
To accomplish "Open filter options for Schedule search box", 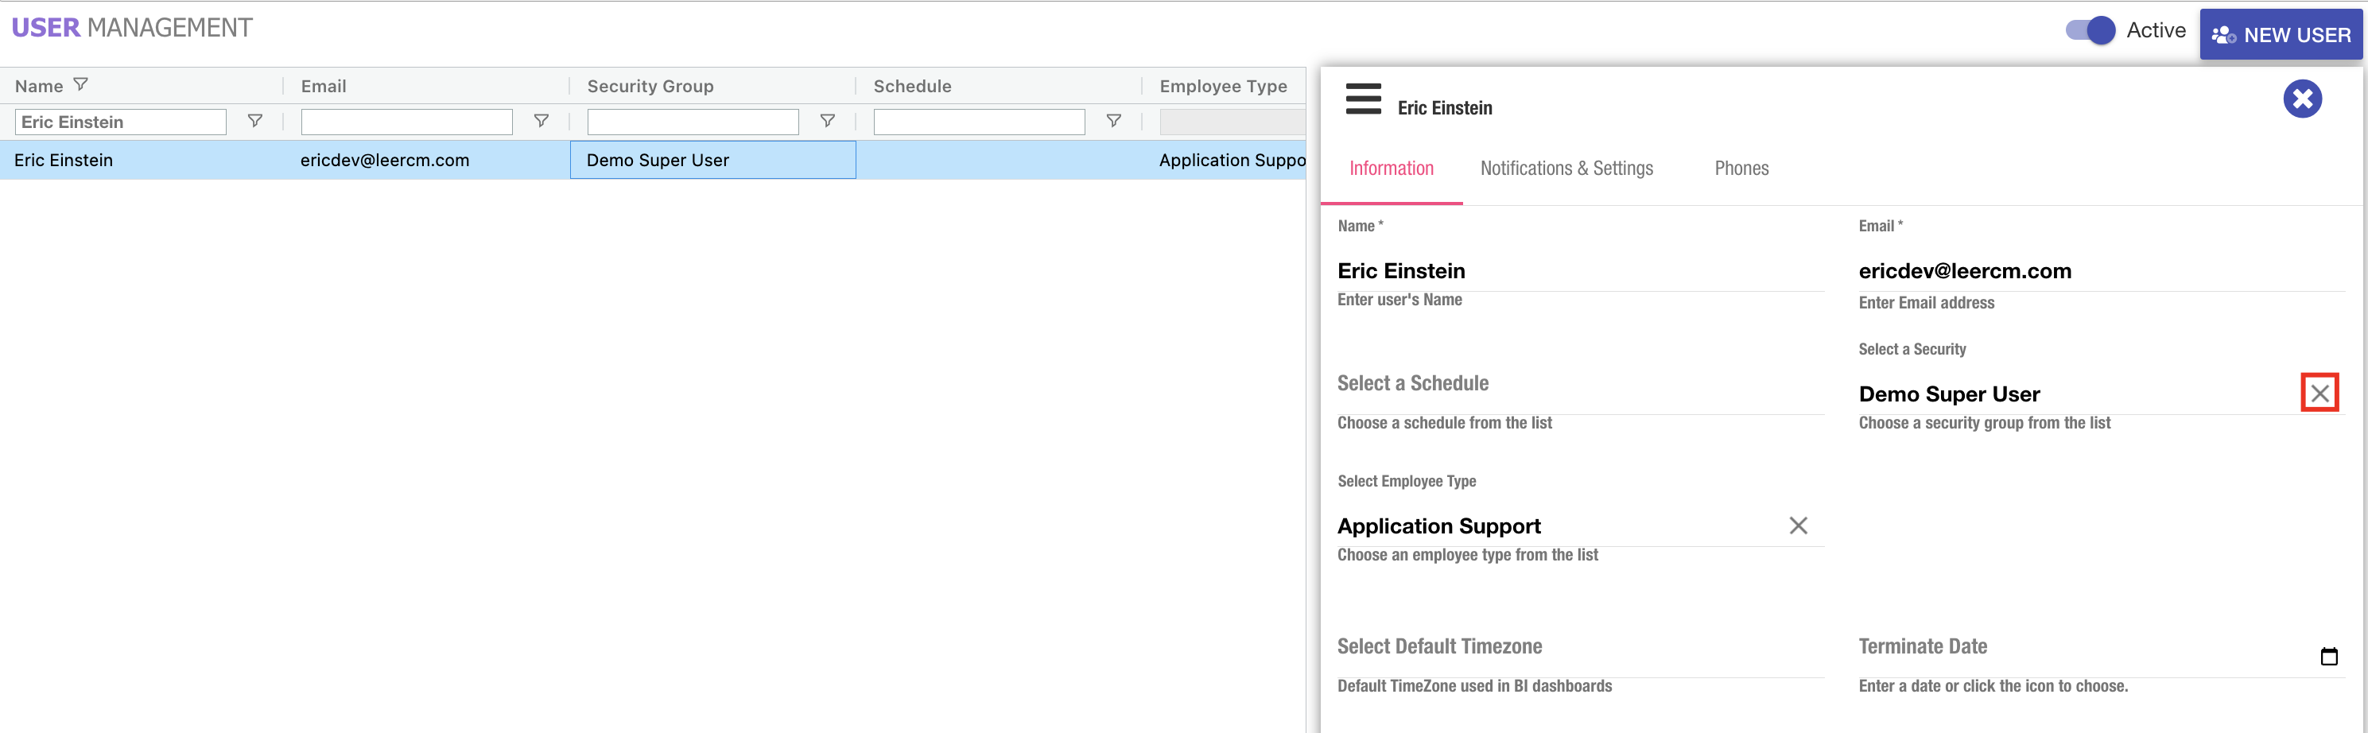I will [x=1112, y=122].
